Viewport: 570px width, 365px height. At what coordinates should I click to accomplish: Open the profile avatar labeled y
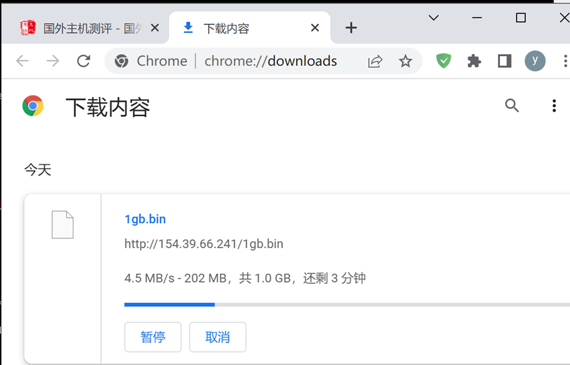coord(535,61)
